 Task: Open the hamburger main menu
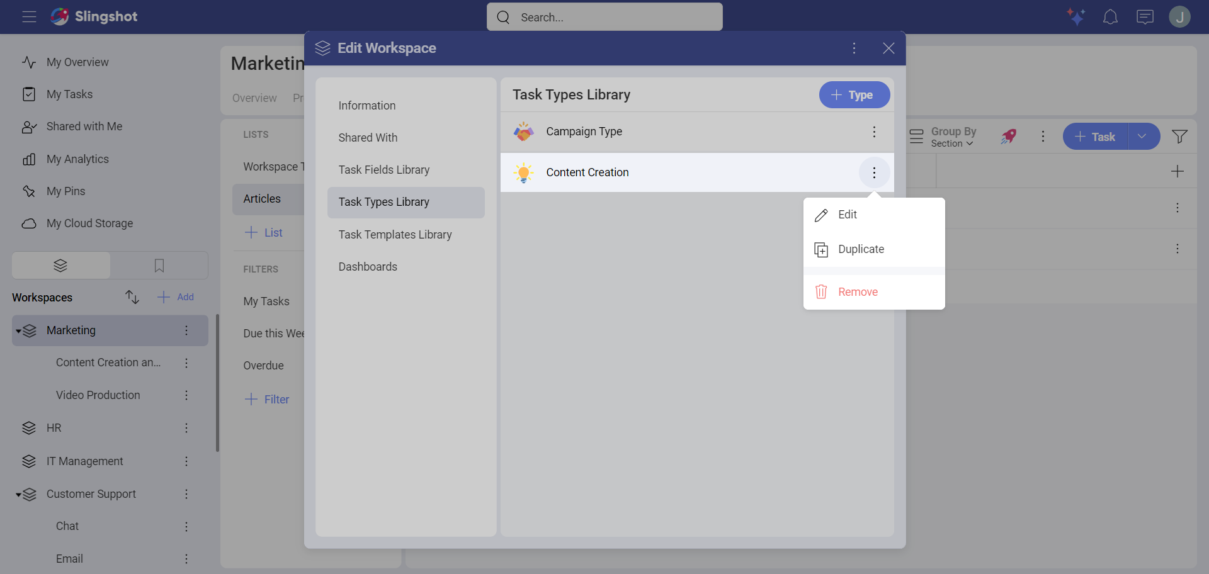[x=29, y=17]
